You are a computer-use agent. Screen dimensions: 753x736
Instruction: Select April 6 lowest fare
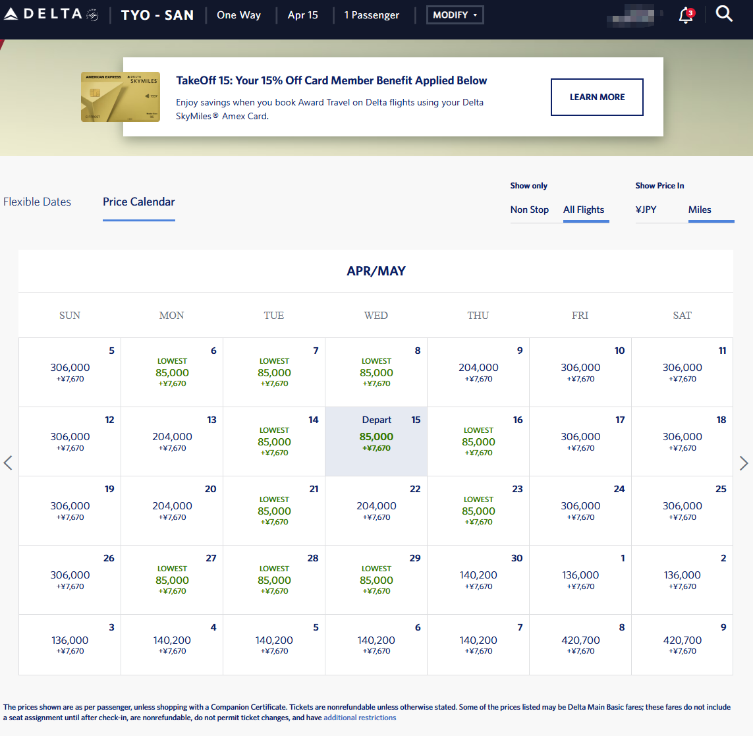[x=172, y=372]
